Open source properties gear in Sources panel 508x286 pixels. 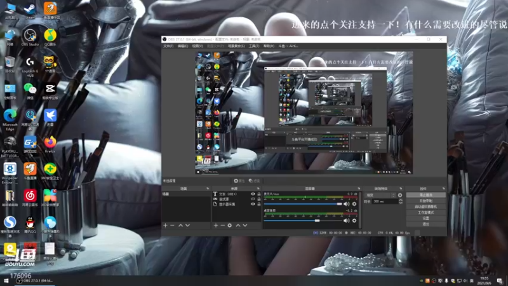230,226
